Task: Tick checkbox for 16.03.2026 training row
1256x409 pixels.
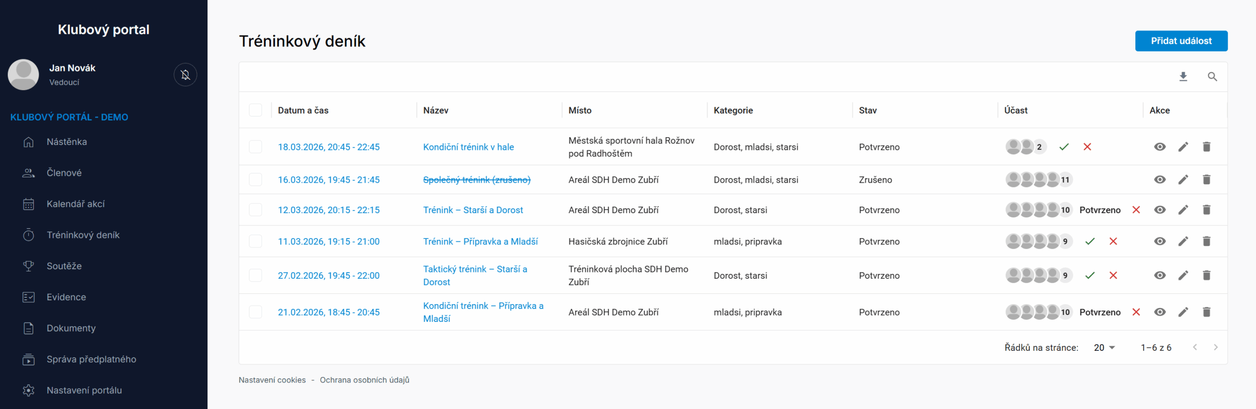Action: pos(255,179)
